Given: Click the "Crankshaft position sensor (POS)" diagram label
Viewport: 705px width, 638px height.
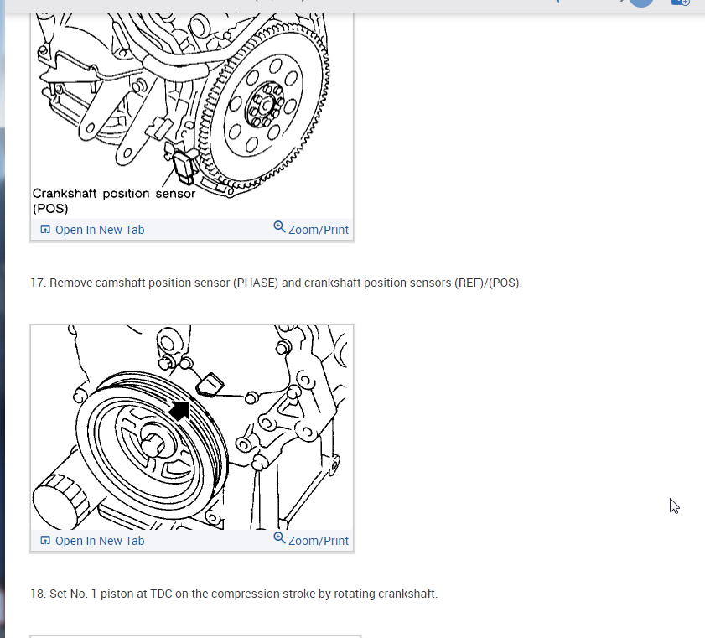Looking at the screenshot, I should [x=114, y=201].
